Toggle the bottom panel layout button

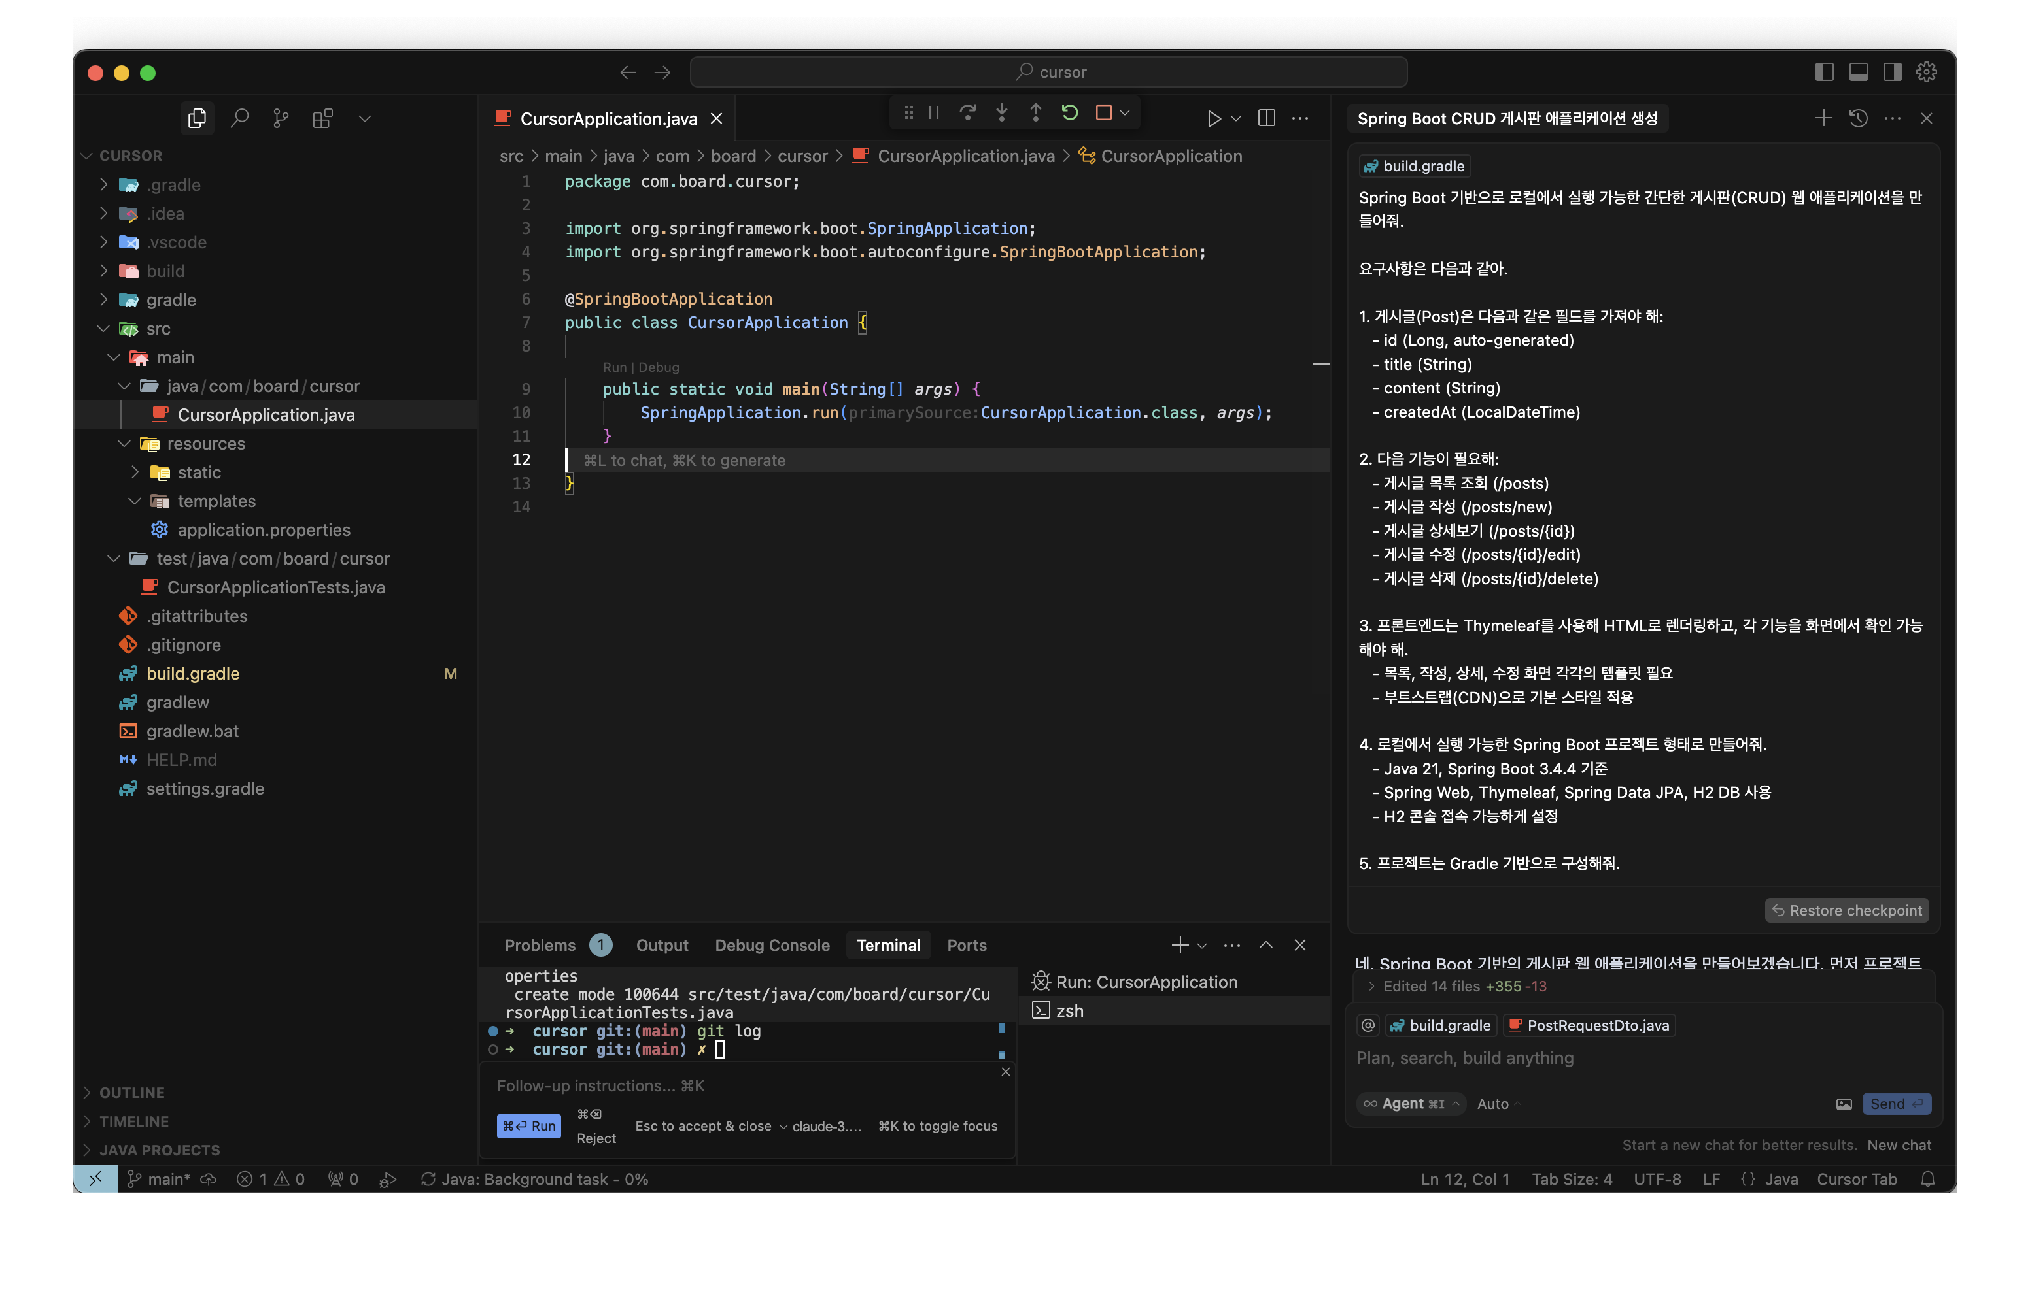(x=1858, y=73)
